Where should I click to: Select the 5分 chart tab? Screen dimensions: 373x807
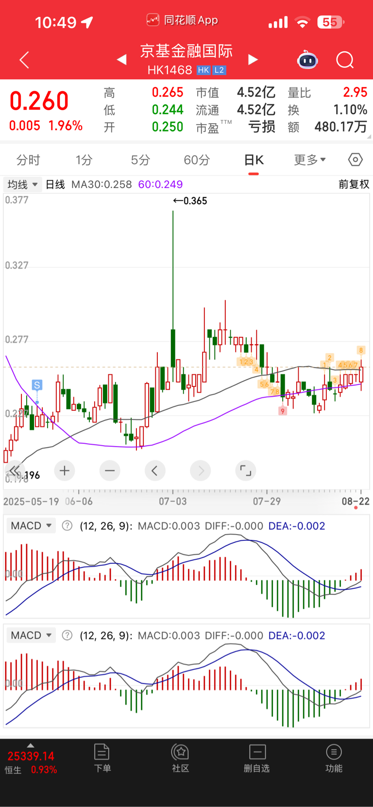(140, 160)
